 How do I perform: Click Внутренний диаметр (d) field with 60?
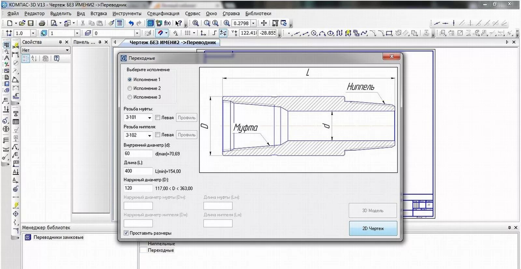coord(138,153)
